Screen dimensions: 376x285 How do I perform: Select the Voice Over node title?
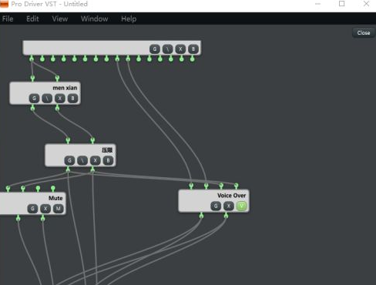coord(231,196)
